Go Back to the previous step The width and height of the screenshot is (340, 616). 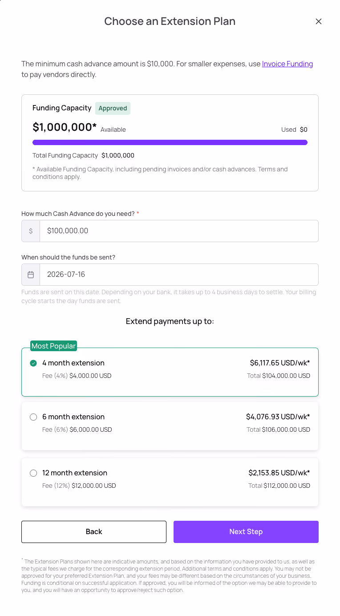pos(94,532)
